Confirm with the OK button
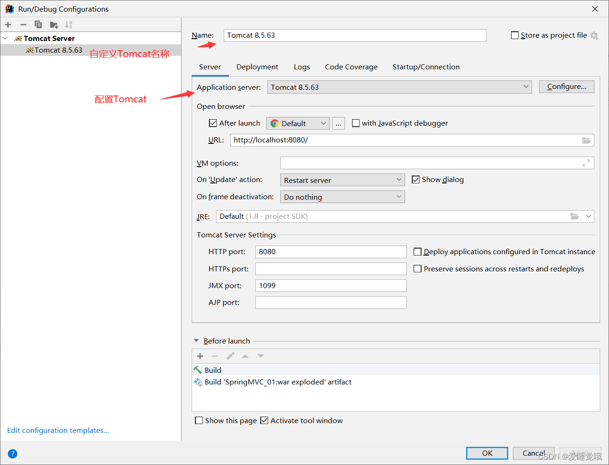The image size is (609, 465). [x=487, y=453]
